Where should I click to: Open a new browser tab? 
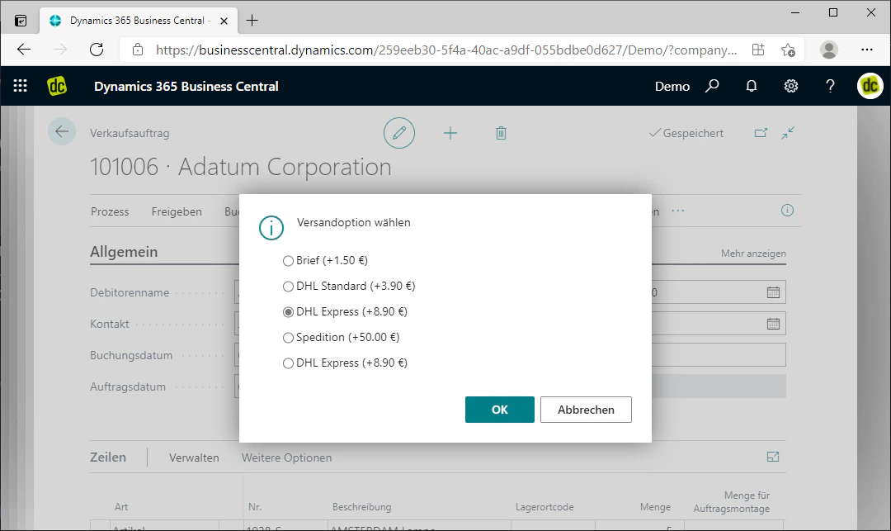tap(252, 21)
